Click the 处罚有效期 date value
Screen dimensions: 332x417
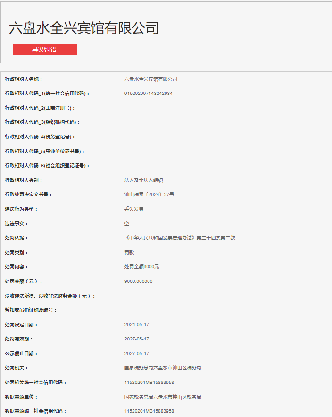(136, 339)
